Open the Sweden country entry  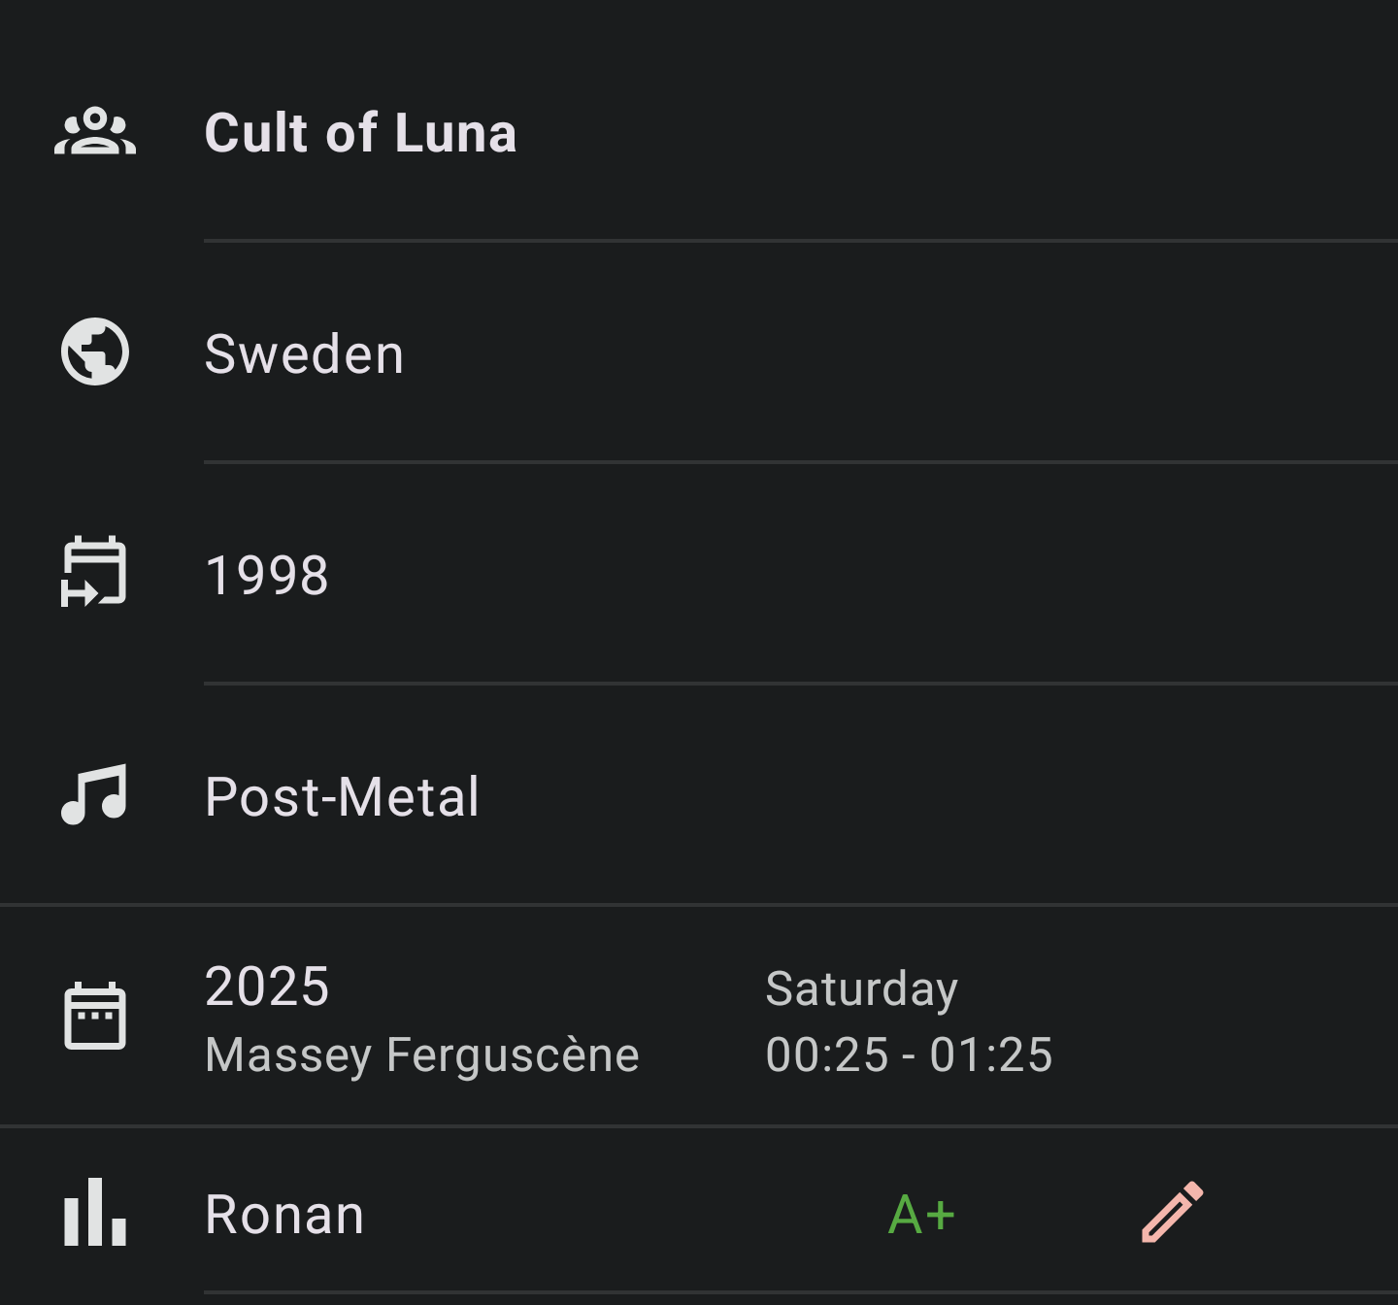coord(304,353)
